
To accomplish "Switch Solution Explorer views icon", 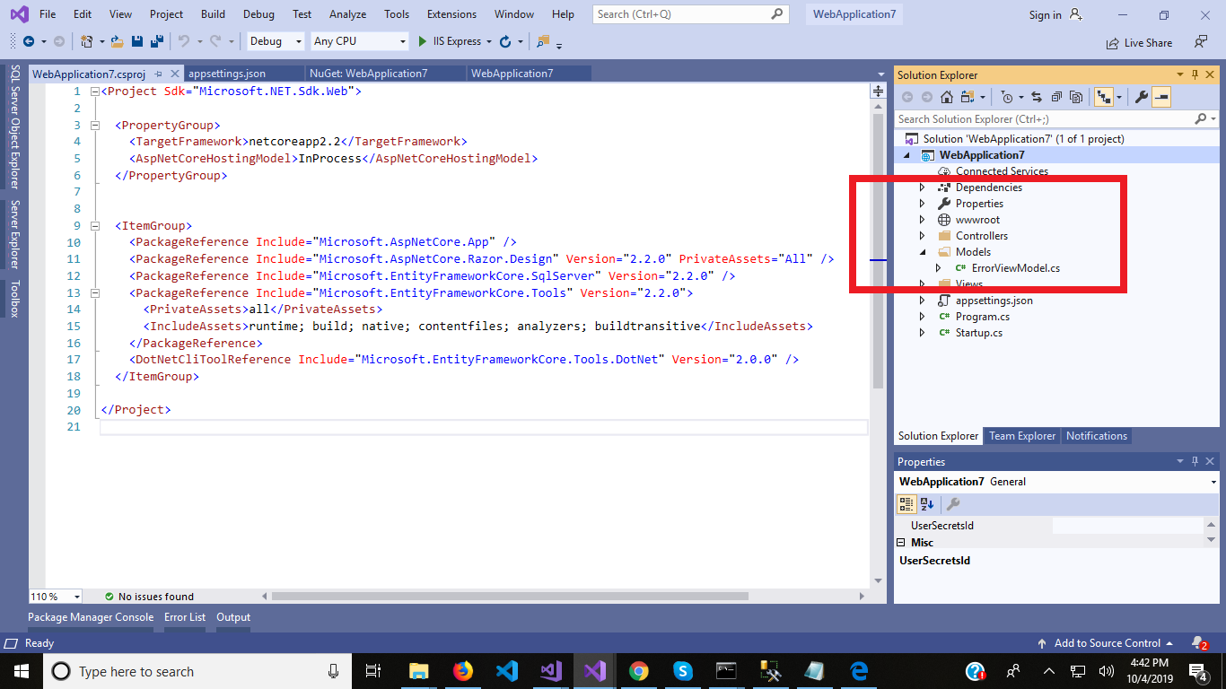I will [x=968, y=97].
